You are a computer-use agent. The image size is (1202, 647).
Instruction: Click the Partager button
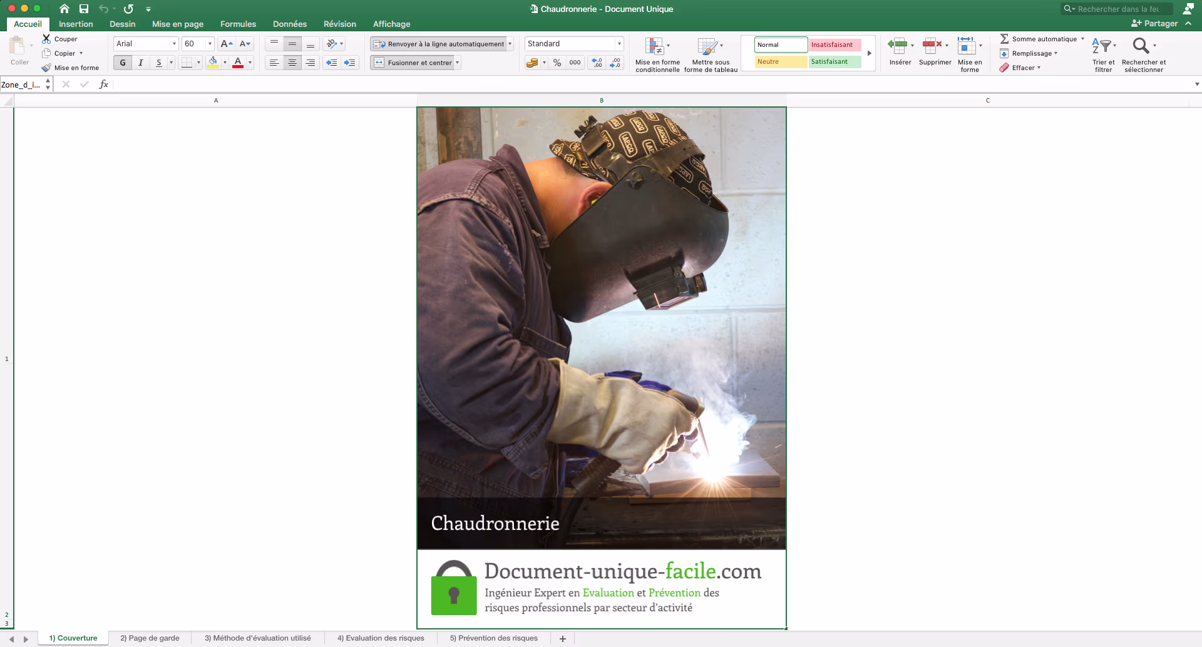[1155, 24]
